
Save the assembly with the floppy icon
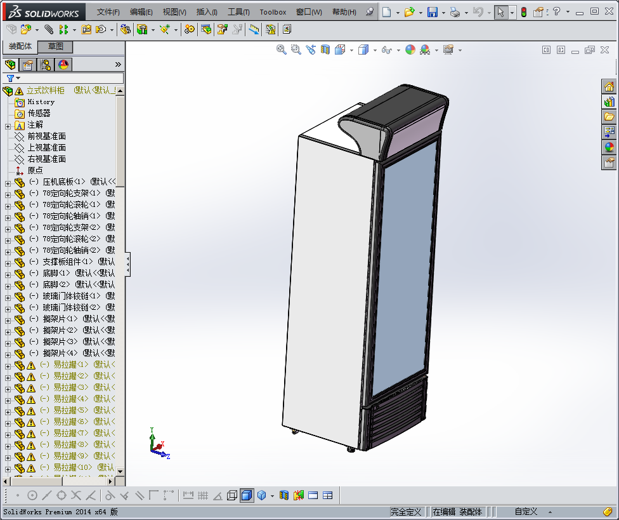point(433,12)
